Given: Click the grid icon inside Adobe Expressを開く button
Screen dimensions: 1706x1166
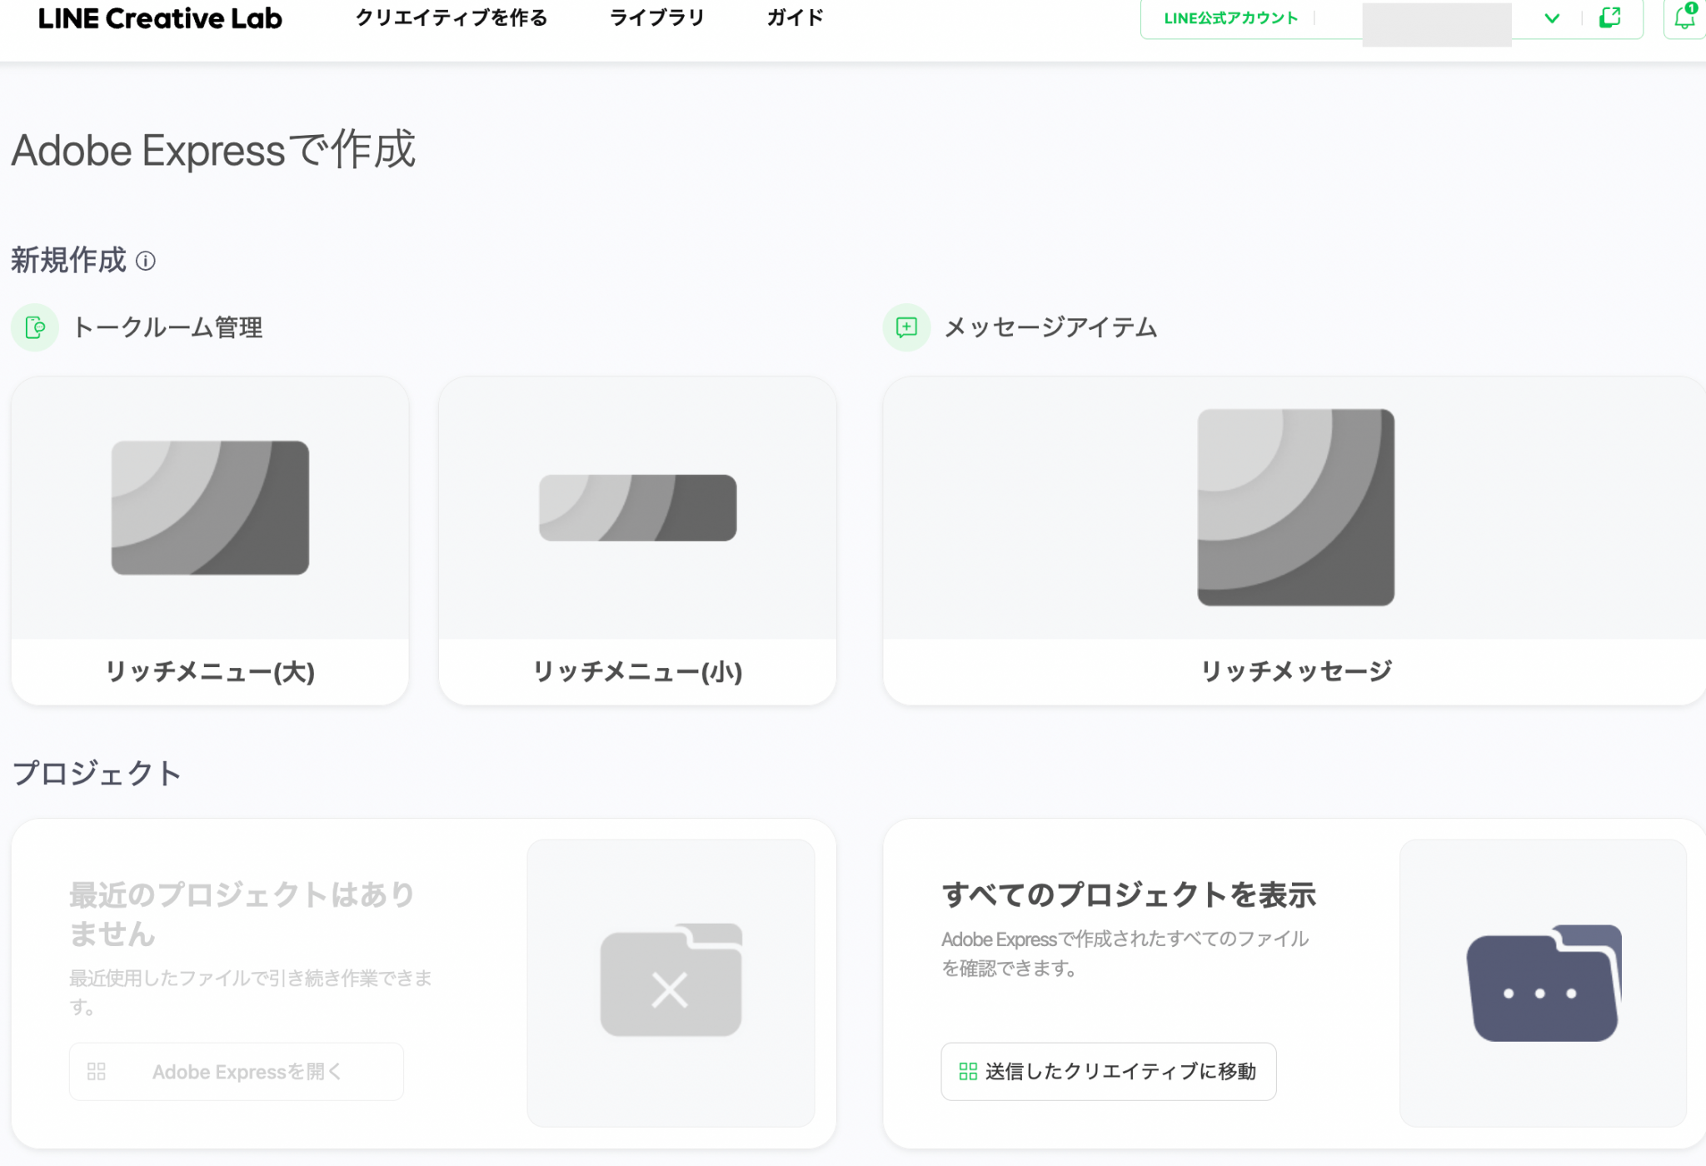Looking at the screenshot, I should tap(97, 1072).
